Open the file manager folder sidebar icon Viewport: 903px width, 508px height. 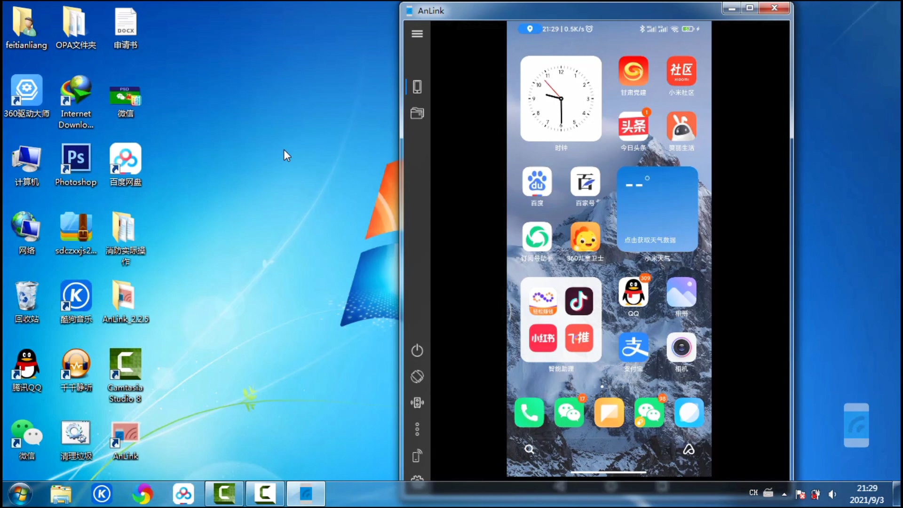417,113
